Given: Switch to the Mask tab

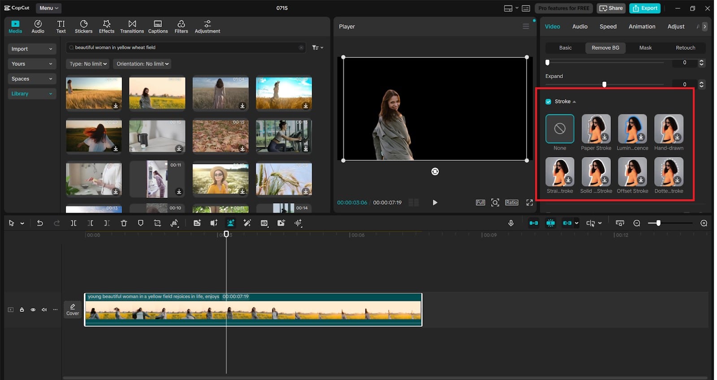Looking at the screenshot, I should pos(645,48).
